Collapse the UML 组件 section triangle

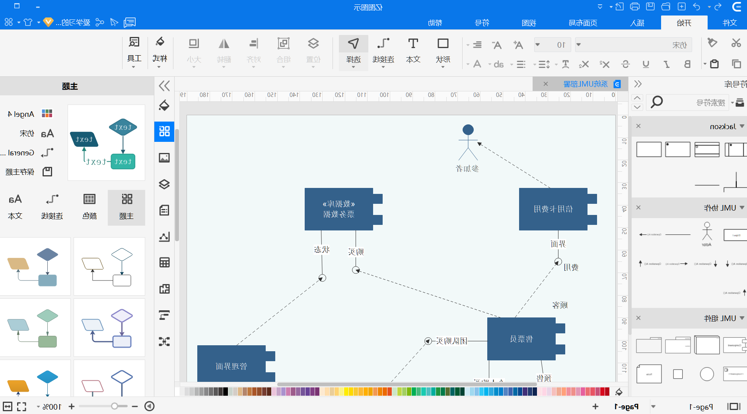742,318
